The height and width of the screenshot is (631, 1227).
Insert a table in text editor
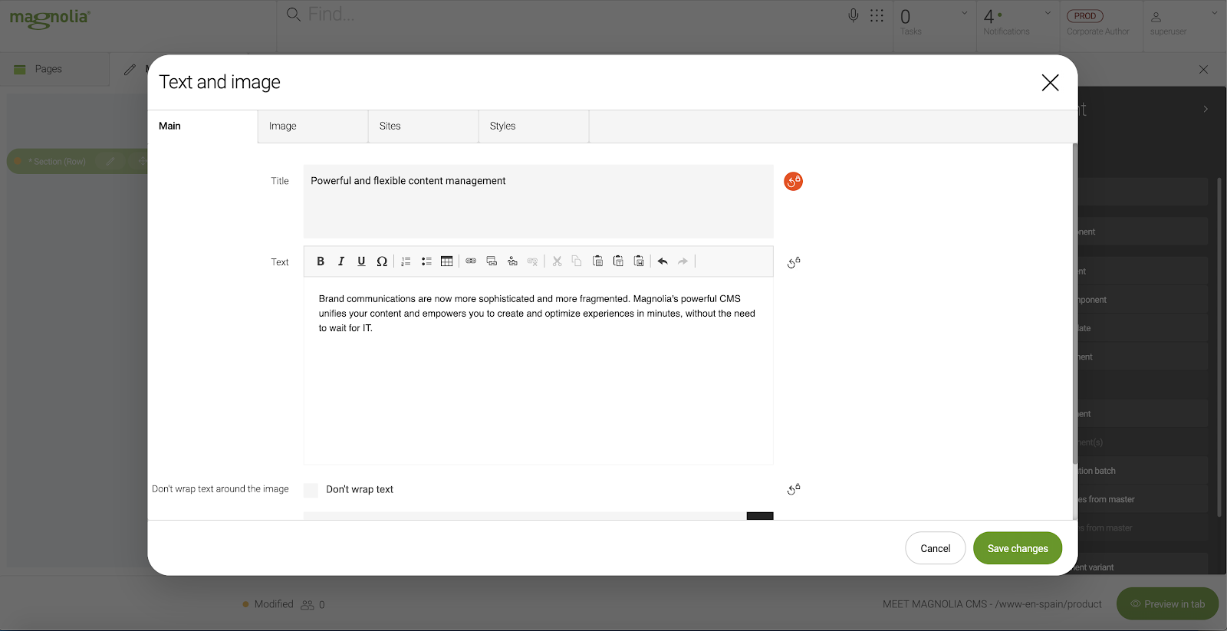click(x=446, y=261)
